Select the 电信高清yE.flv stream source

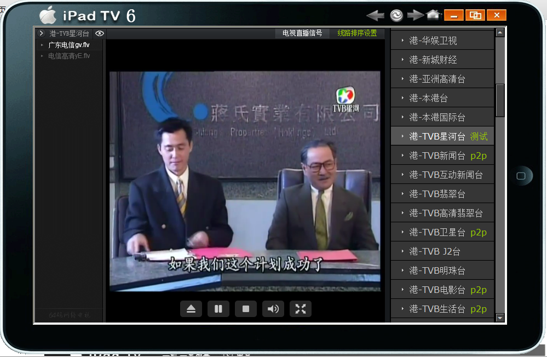tap(68, 56)
